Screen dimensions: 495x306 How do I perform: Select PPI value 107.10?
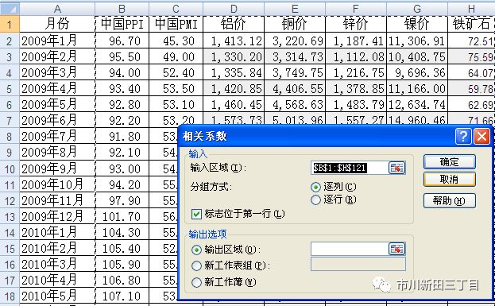[122, 296]
